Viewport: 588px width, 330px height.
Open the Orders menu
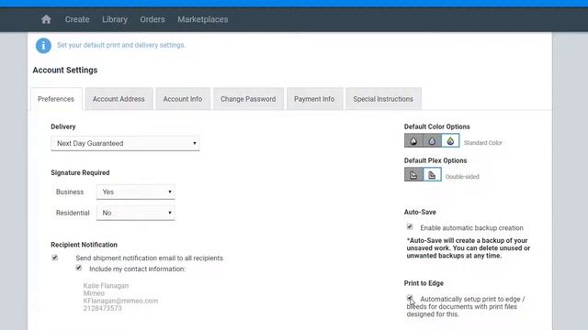pyautogui.click(x=153, y=19)
